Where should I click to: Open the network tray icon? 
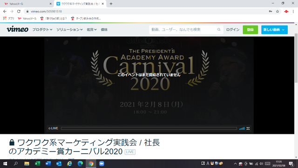pos(257,164)
